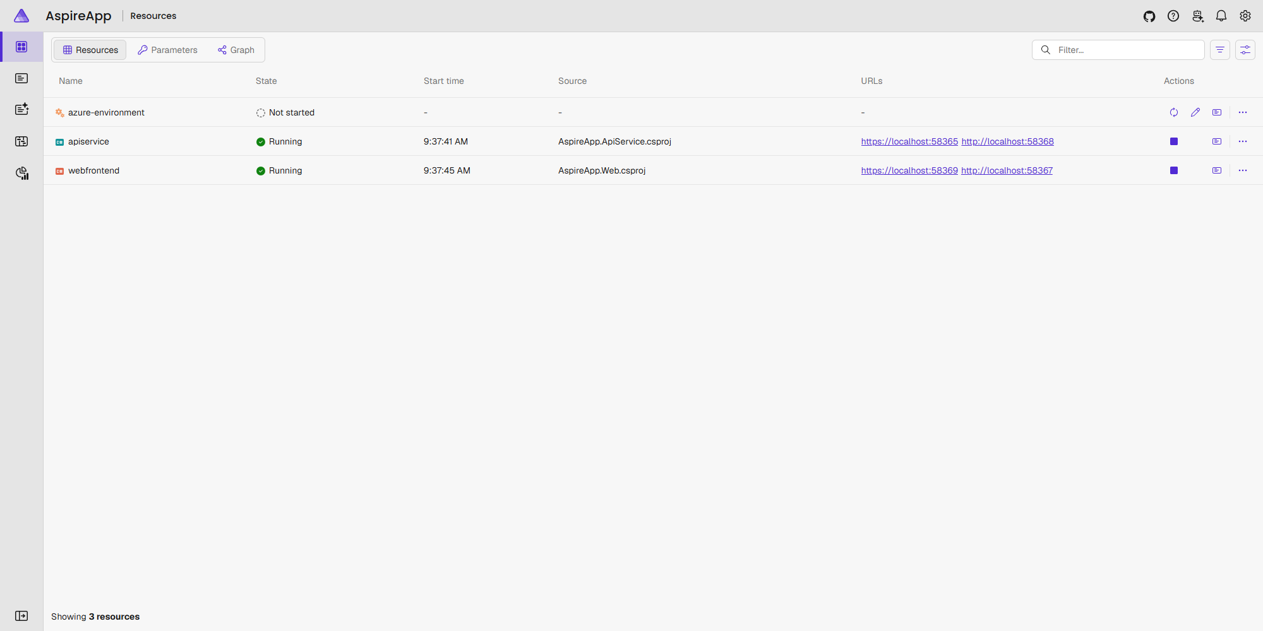Switch to the Graph tab
Viewport: 1263px width, 631px height.
point(236,50)
